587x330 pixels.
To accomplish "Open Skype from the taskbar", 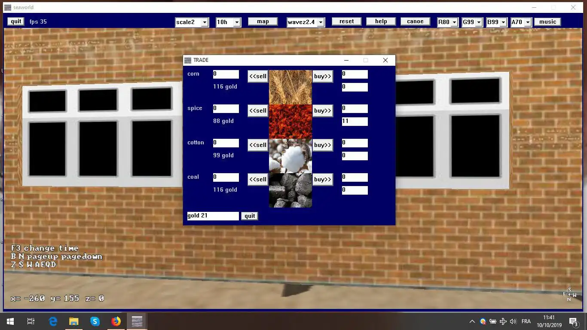I will pos(95,321).
